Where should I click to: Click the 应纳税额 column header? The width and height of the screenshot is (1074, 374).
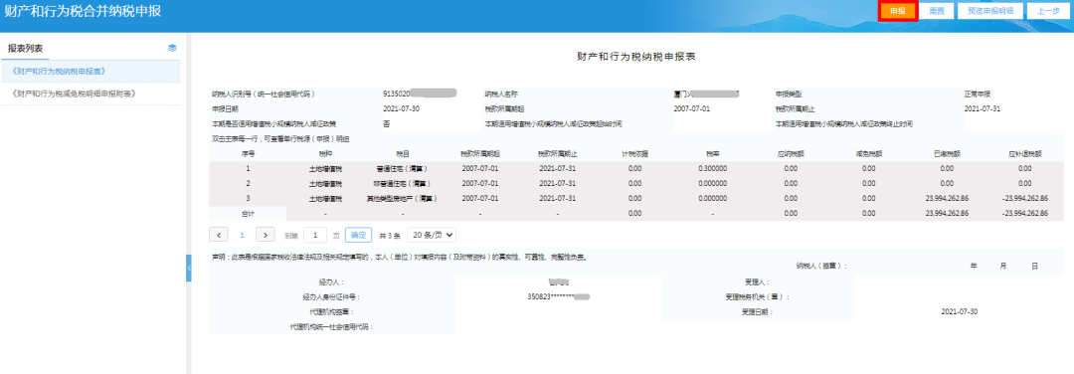pyautogui.click(x=791, y=153)
